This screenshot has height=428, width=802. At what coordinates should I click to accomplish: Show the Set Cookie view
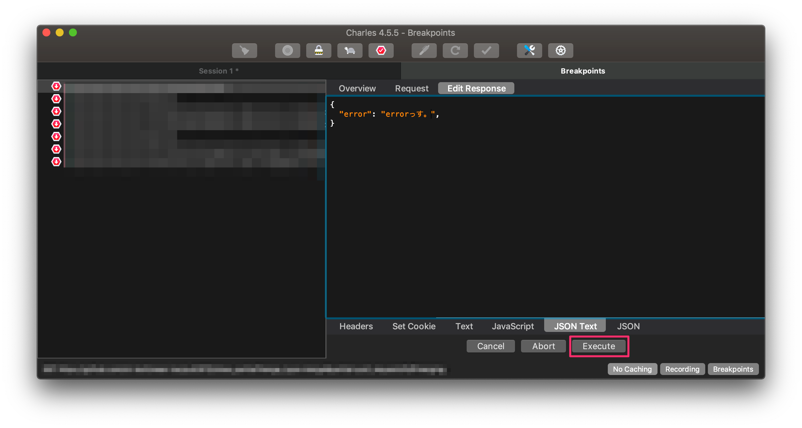pyautogui.click(x=414, y=326)
